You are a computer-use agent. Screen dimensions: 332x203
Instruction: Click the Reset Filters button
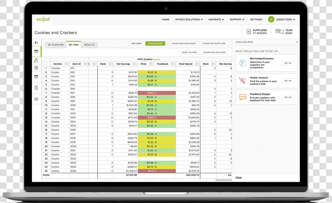[x=189, y=52]
